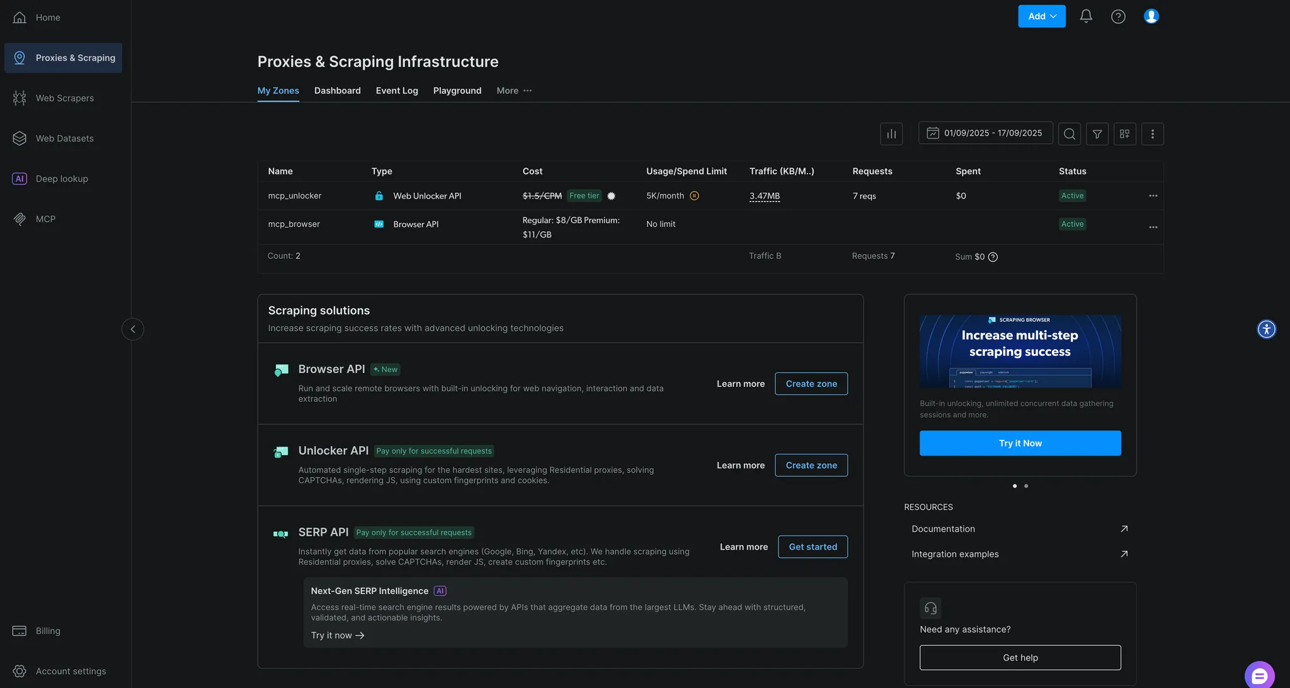Screen dimensions: 1290x688
Task: Open the statistics chart view icon
Action: click(891, 134)
